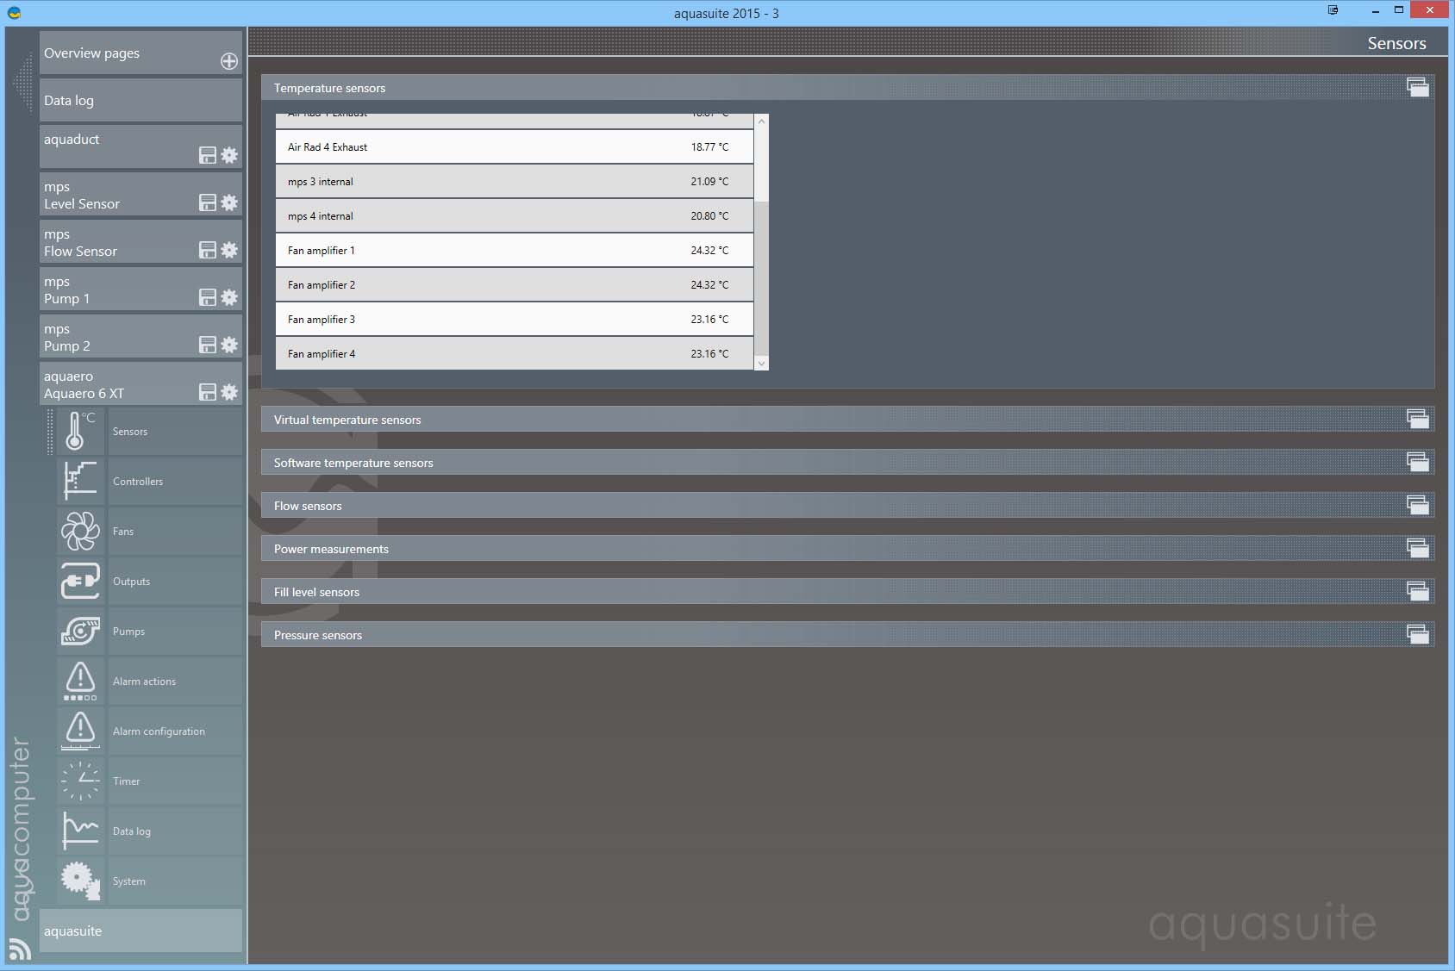The image size is (1455, 971).
Task: Go to the Controllers page label
Action: [138, 482]
